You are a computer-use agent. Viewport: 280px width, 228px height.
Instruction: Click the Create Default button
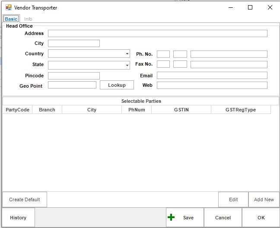pyautogui.click(x=25, y=199)
